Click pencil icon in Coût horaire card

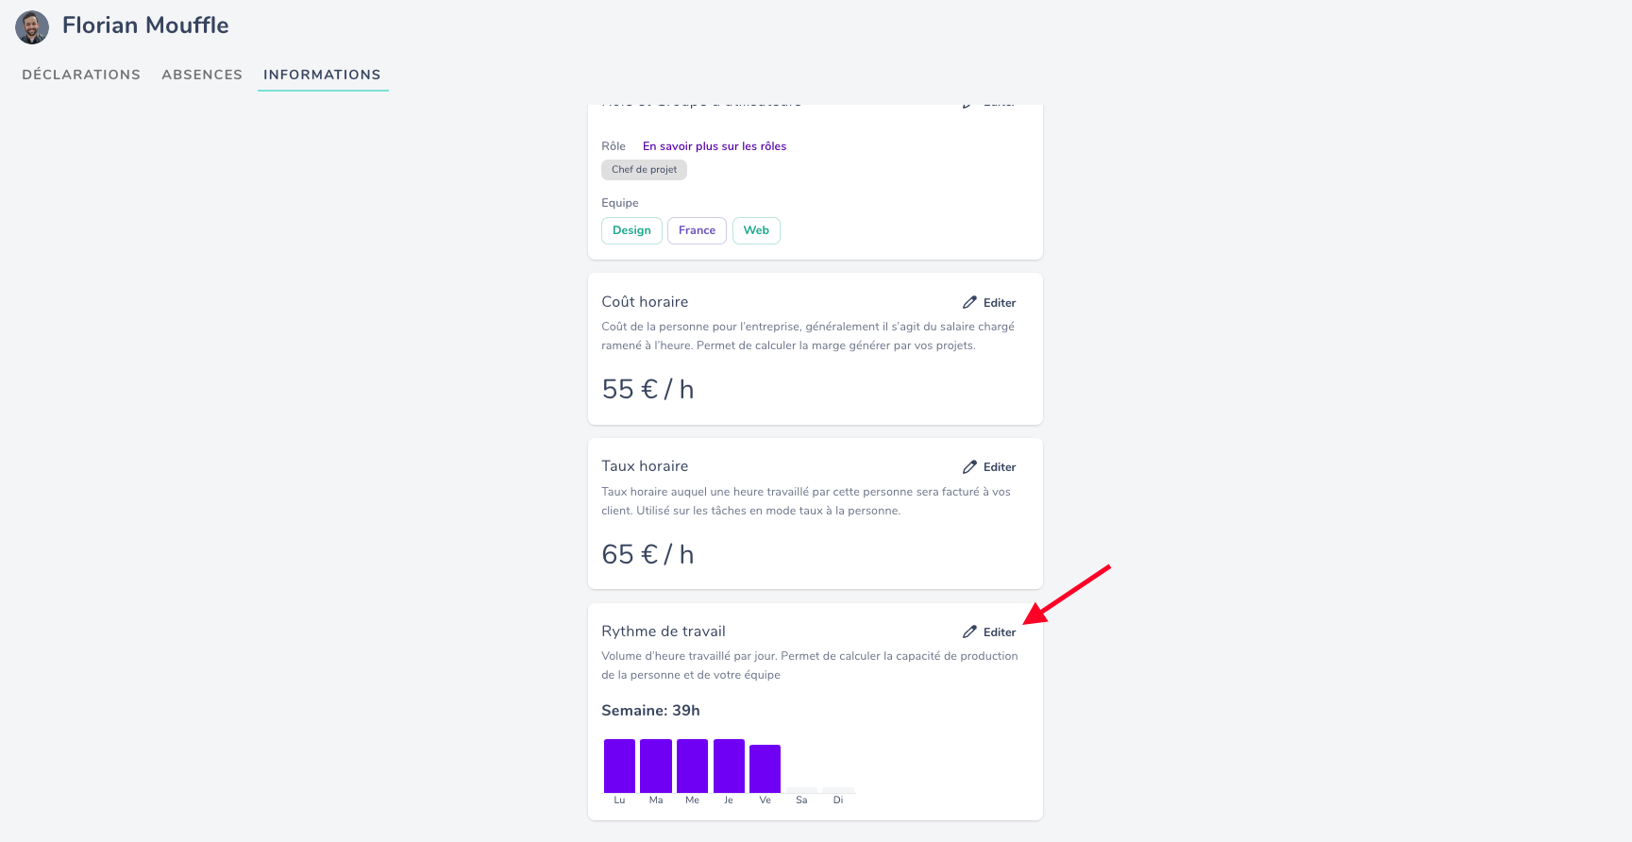click(x=969, y=303)
